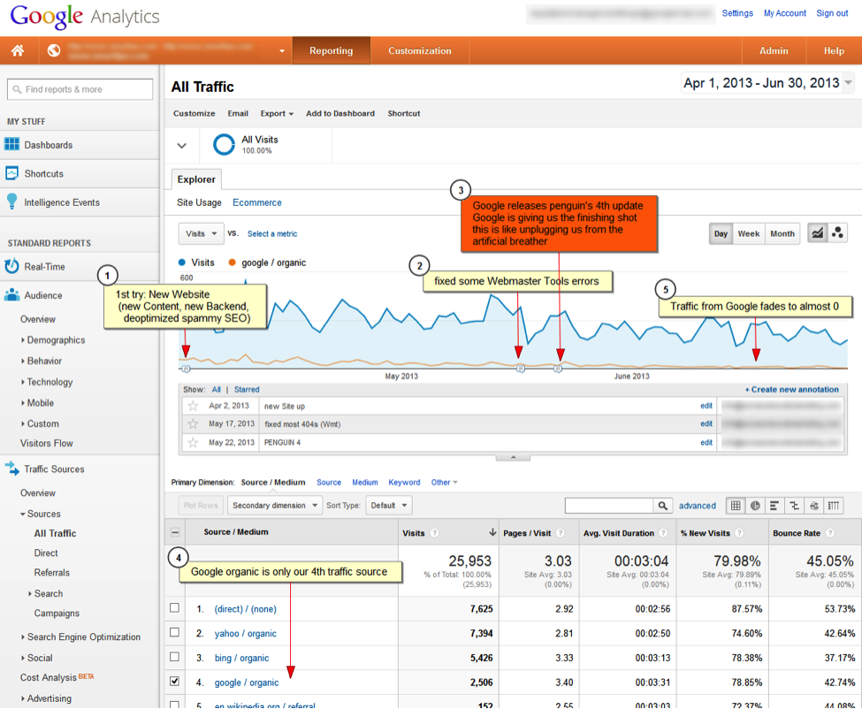Click help icon next to Pages / Visit
Image resolution: width=862 pixels, height=709 pixels.
[561, 532]
